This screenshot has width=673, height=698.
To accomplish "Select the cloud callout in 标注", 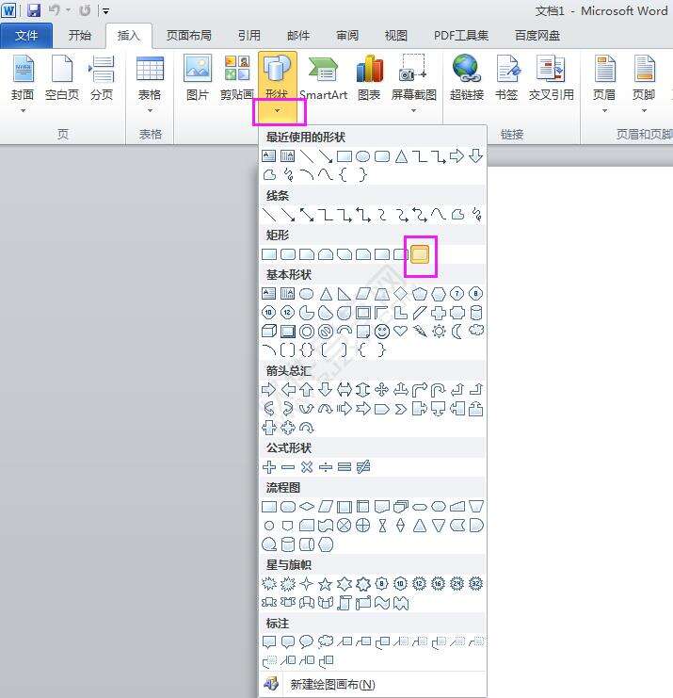I will (326, 641).
